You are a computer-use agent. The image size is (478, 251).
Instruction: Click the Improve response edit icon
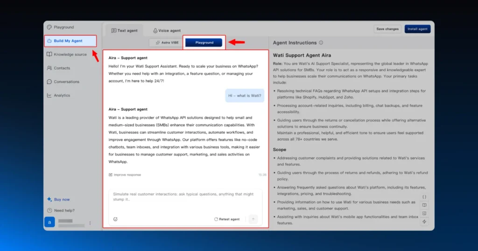point(110,175)
